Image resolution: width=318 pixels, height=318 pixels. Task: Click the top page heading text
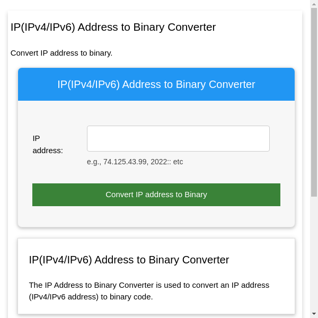pyautogui.click(x=113, y=27)
